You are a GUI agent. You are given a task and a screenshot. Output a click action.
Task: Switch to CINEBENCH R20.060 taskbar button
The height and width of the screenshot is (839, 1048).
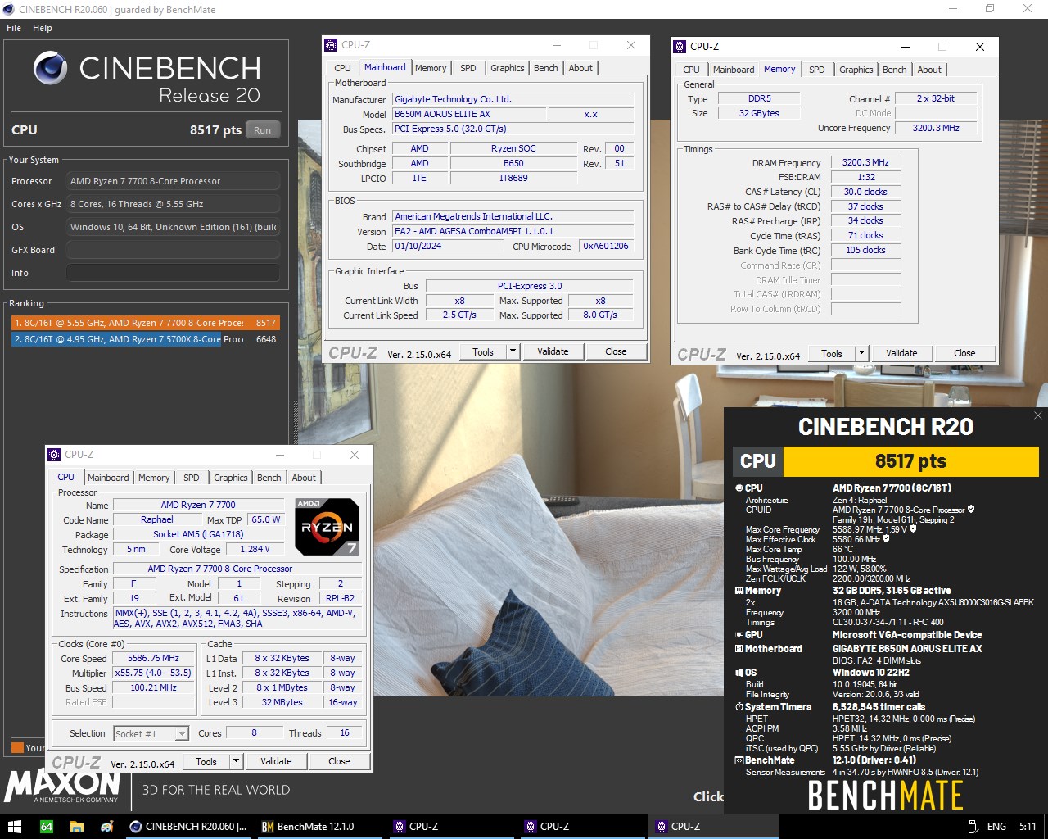coord(188,827)
